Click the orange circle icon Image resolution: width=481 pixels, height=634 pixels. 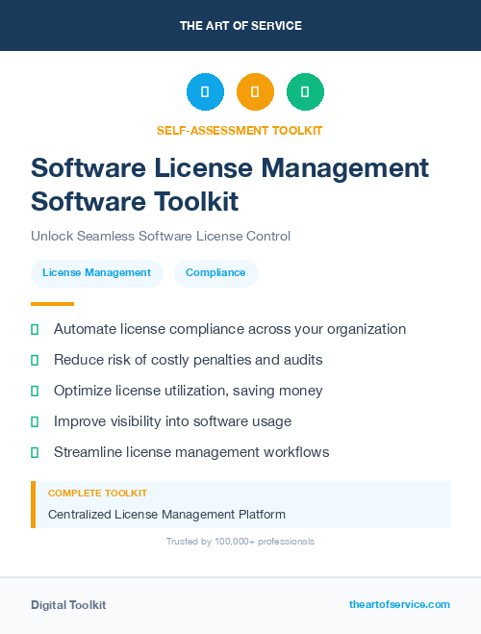coord(255,91)
